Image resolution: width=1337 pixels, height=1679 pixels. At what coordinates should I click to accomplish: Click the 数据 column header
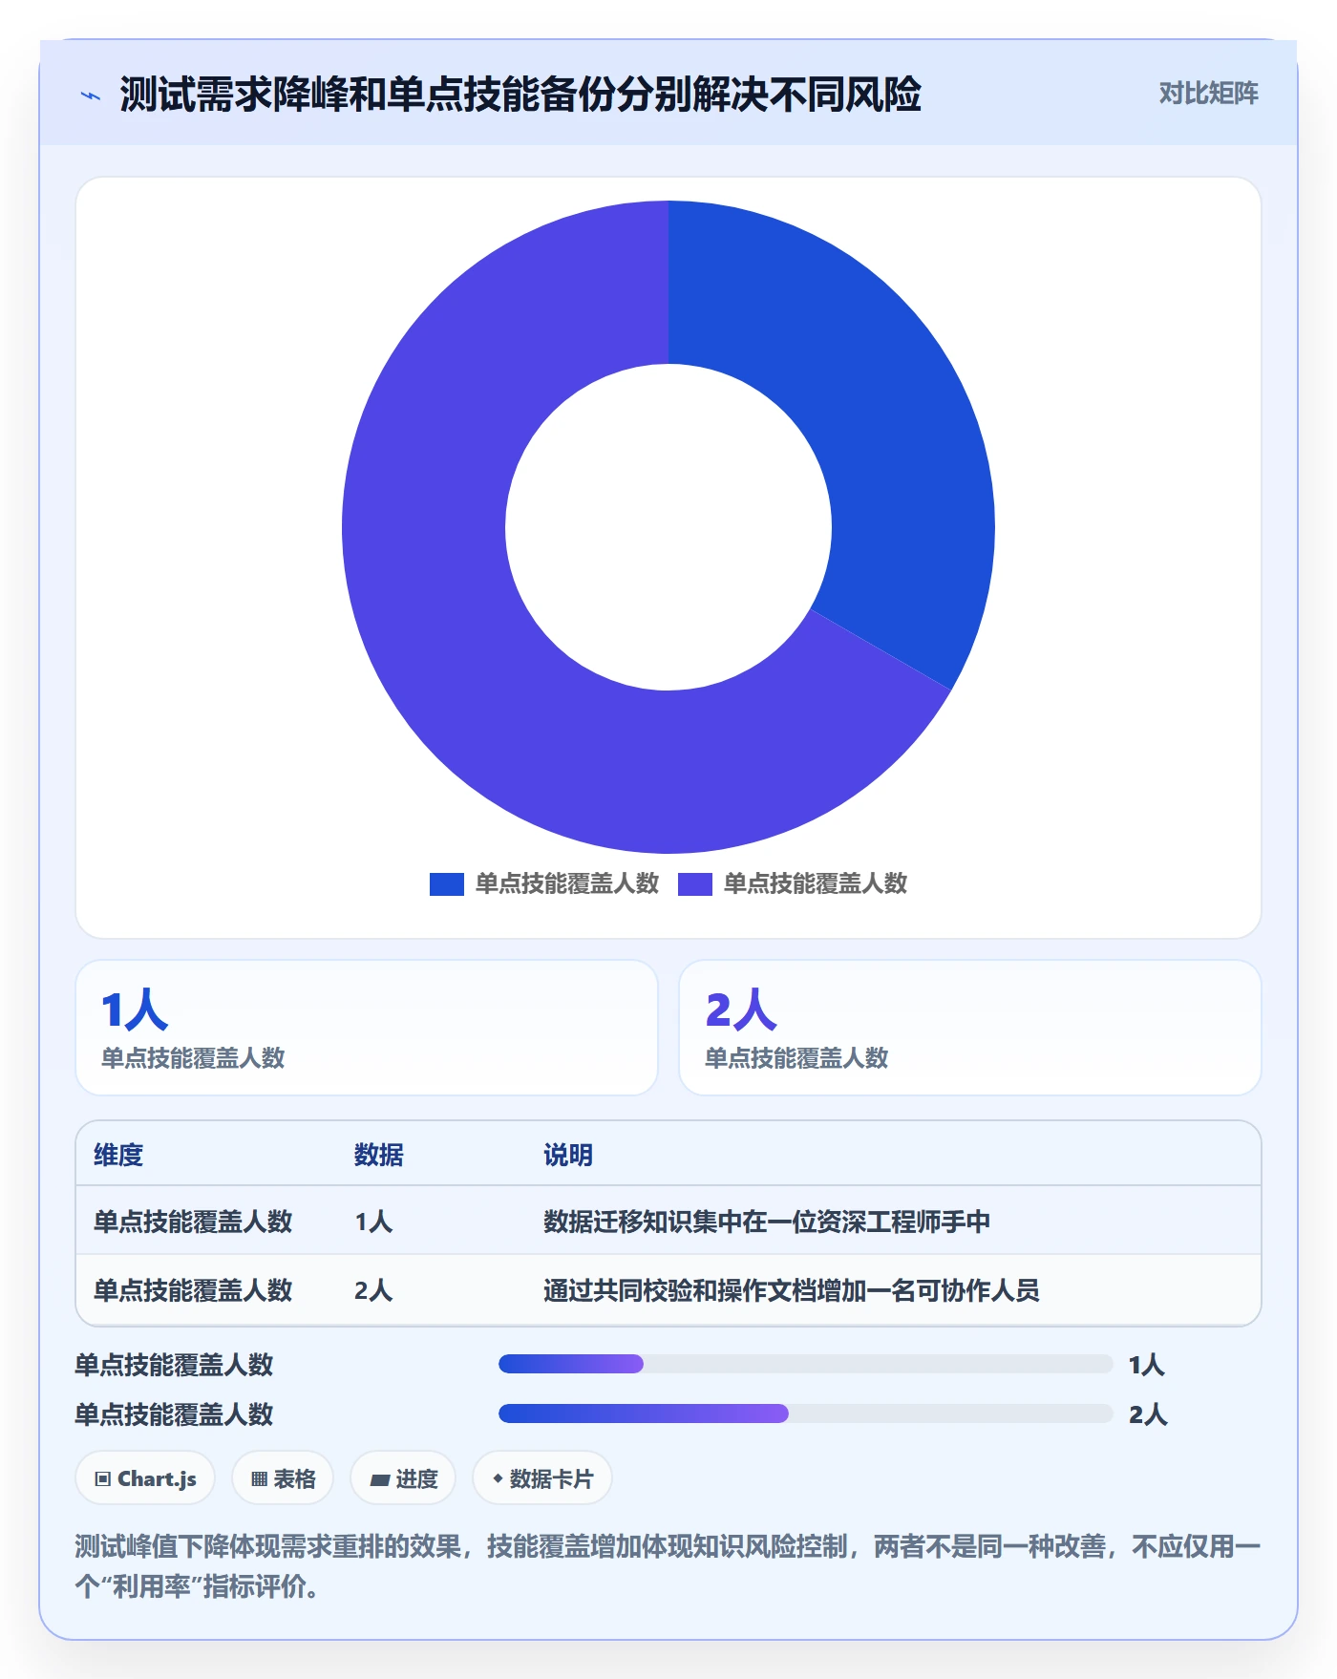pyautogui.click(x=379, y=1155)
